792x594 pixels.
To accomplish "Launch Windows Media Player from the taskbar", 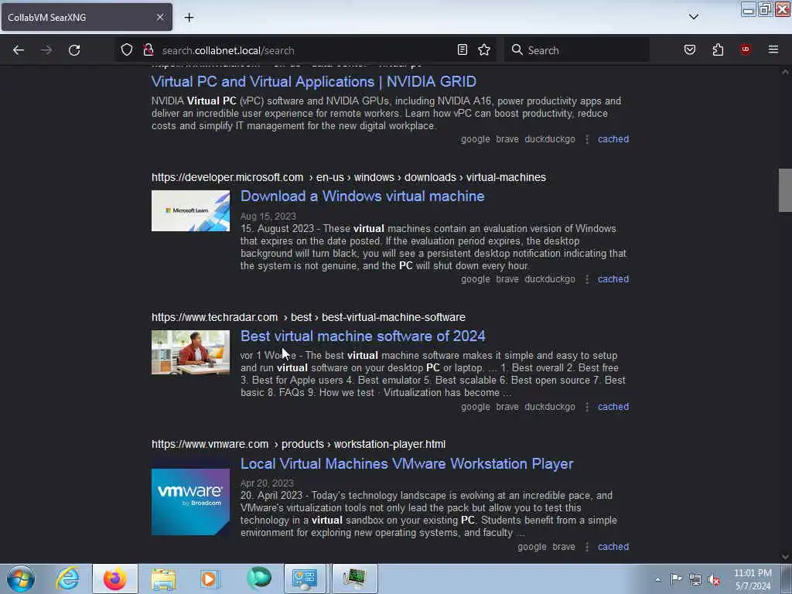I will pyautogui.click(x=209, y=579).
